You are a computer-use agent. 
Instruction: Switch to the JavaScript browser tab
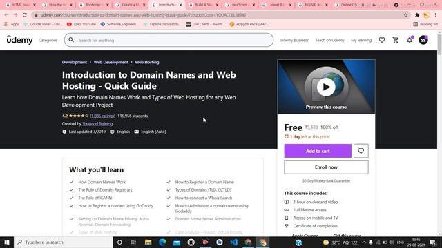coord(240,5)
